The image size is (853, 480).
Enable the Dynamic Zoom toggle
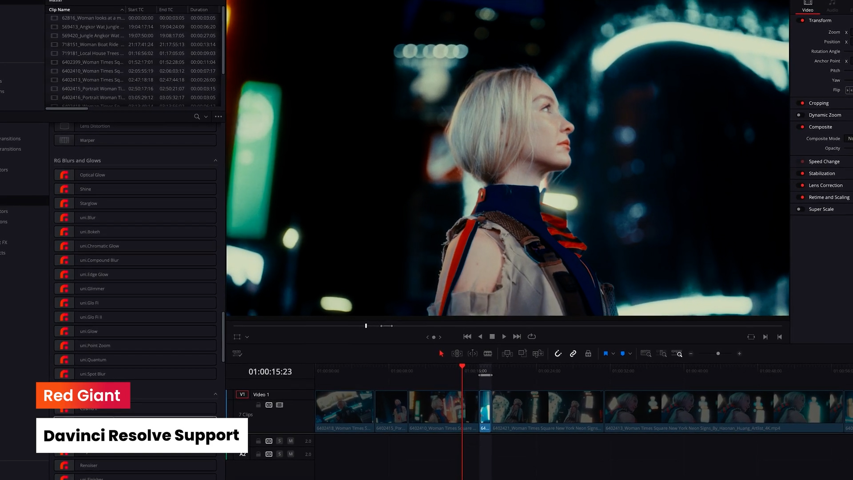pyautogui.click(x=799, y=115)
